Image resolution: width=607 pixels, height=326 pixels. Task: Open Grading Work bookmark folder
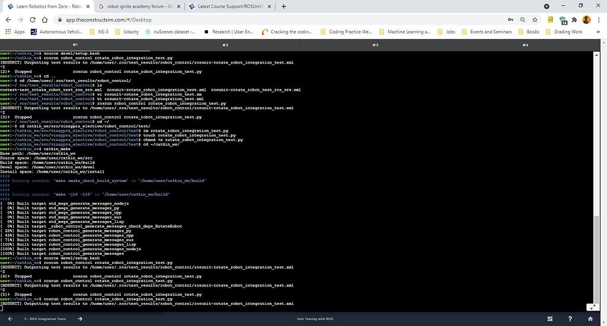[x=564, y=32]
